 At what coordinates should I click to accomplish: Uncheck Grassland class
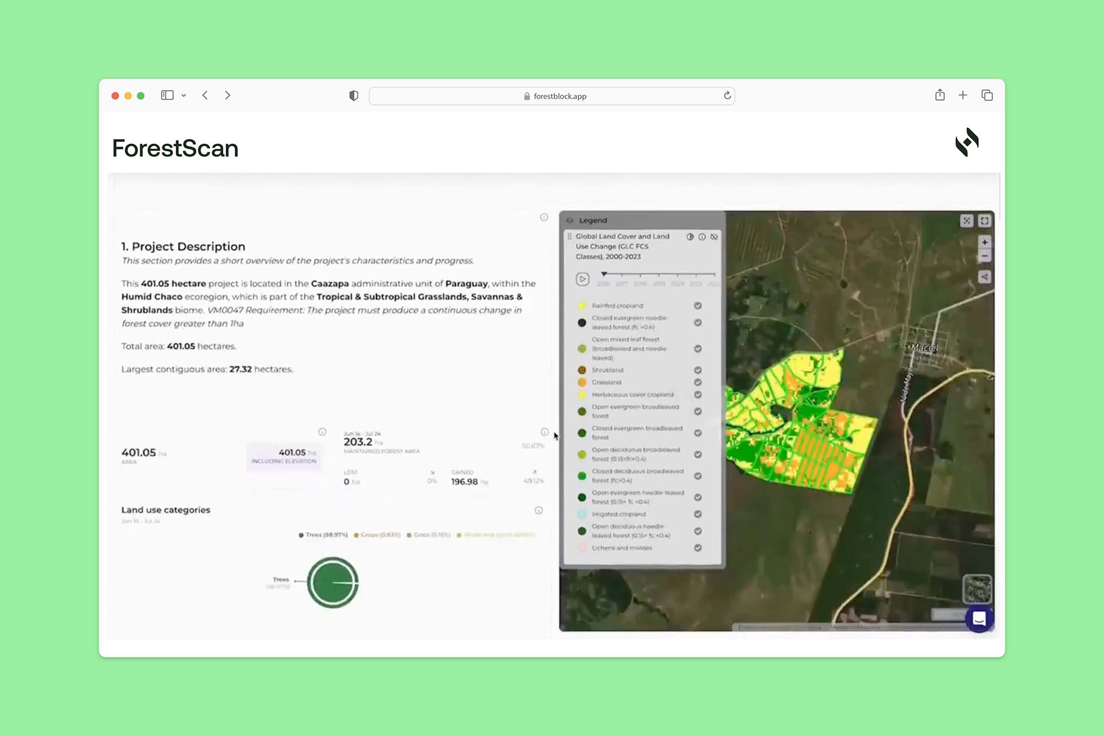point(698,382)
